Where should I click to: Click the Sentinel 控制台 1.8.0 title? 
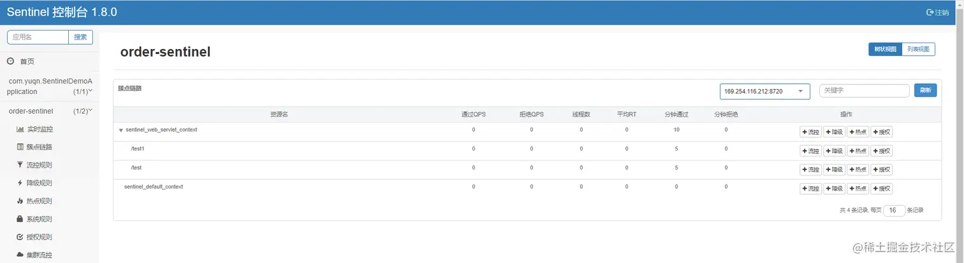pyautogui.click(x=62, y=12)
